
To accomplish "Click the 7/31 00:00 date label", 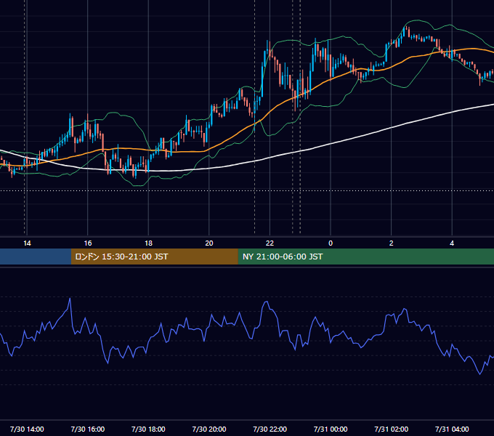I will (x=331, y=429).
